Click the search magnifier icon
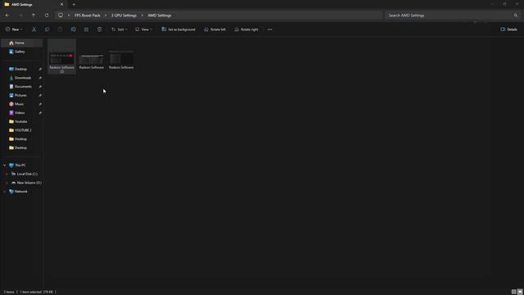Viewport: 524px width, 295px height. (x=516, y=16)
